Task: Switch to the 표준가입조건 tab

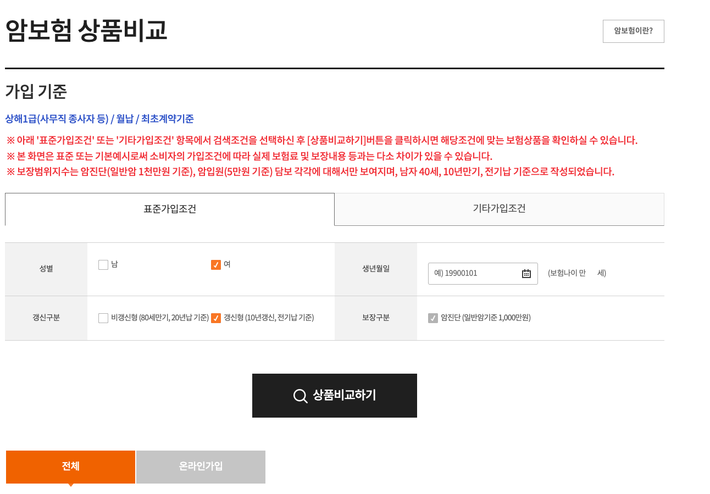Action: 170,209
